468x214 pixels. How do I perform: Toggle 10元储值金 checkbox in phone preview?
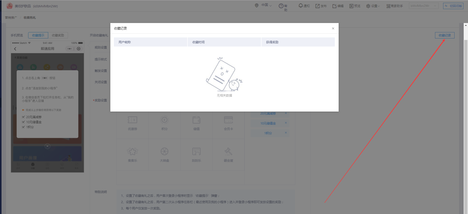[x=23, y=122]
